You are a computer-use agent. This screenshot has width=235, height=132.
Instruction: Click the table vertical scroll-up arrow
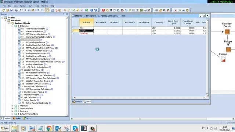click(207, 21)
